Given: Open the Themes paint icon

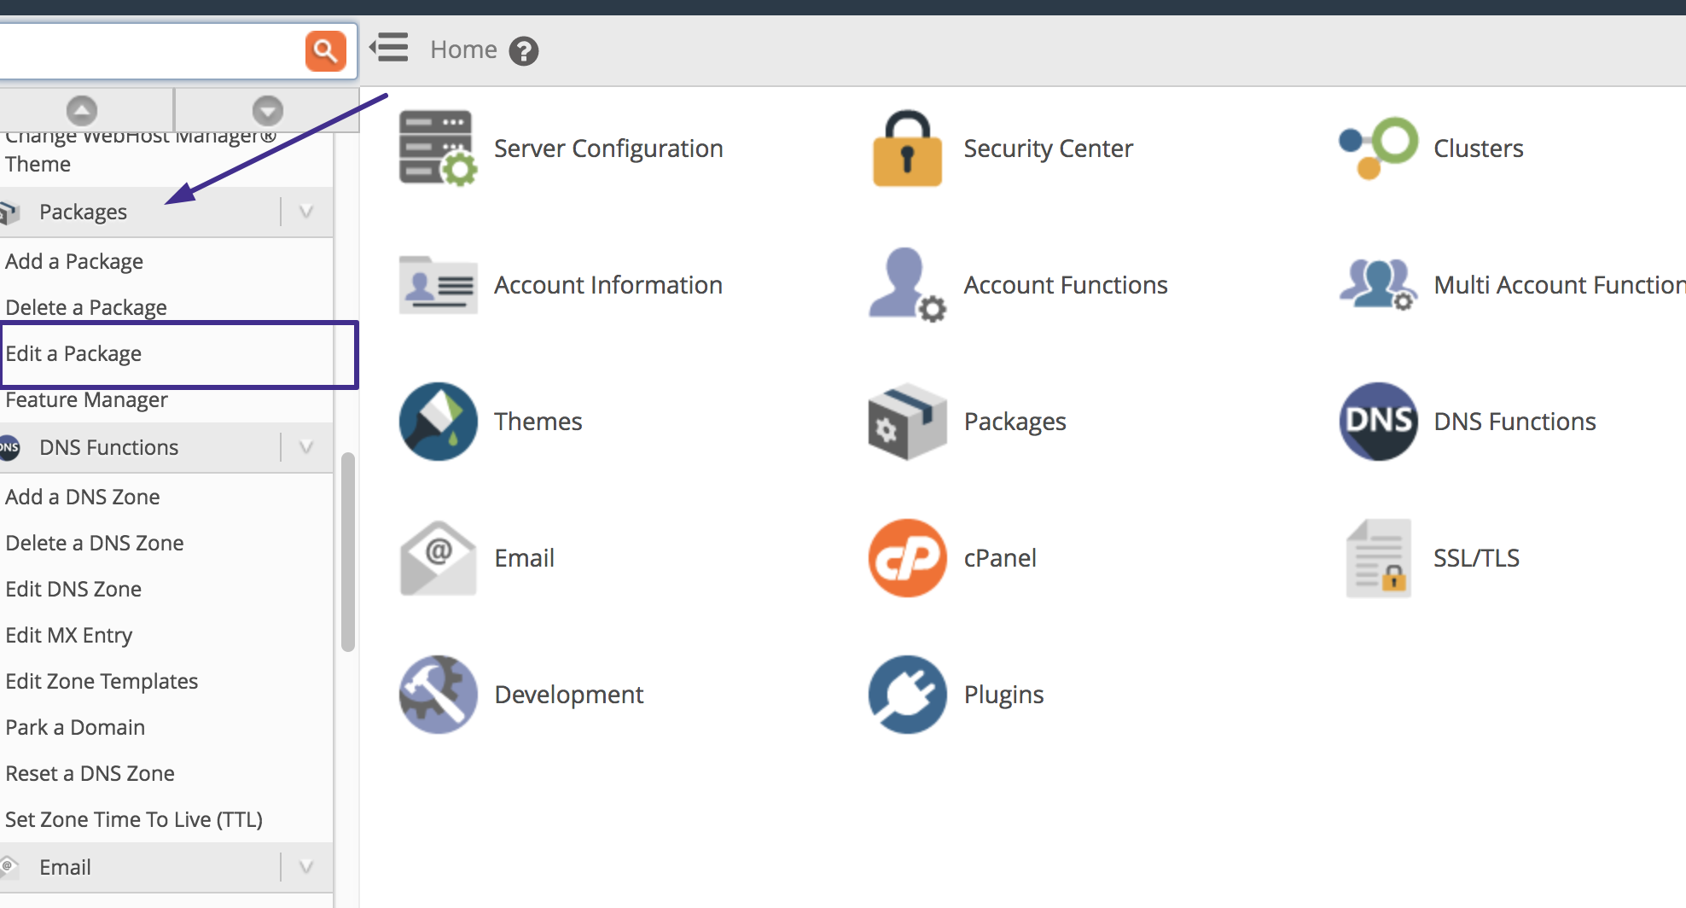Looking at the screenshot, I should (x=438, y=421).
